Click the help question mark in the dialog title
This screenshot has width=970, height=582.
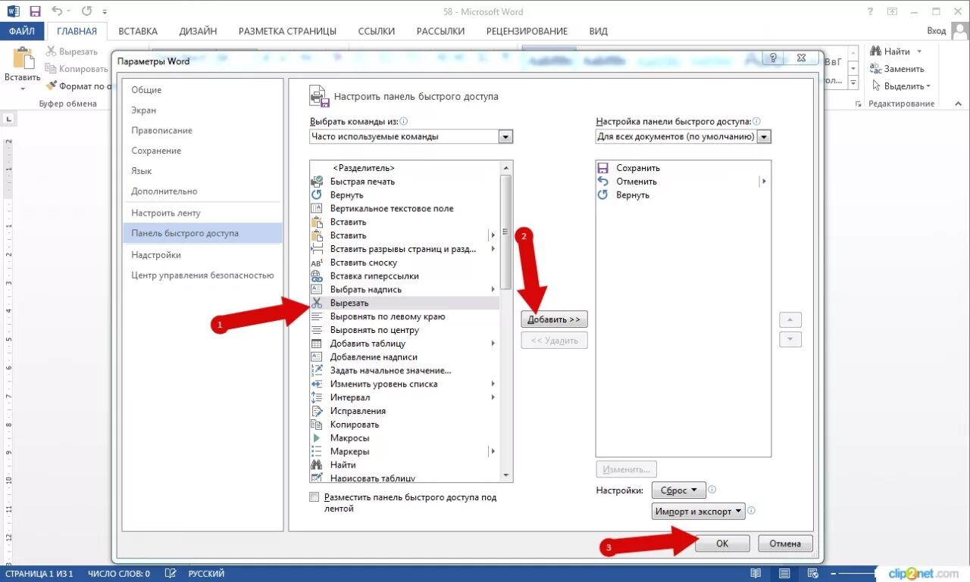[774, 58]
